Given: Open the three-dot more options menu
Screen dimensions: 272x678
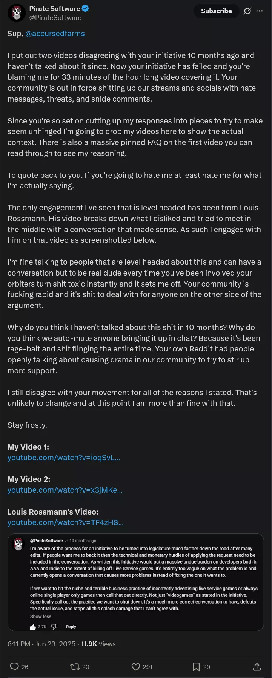Looking at the screenshot, I should pos(260,11).
